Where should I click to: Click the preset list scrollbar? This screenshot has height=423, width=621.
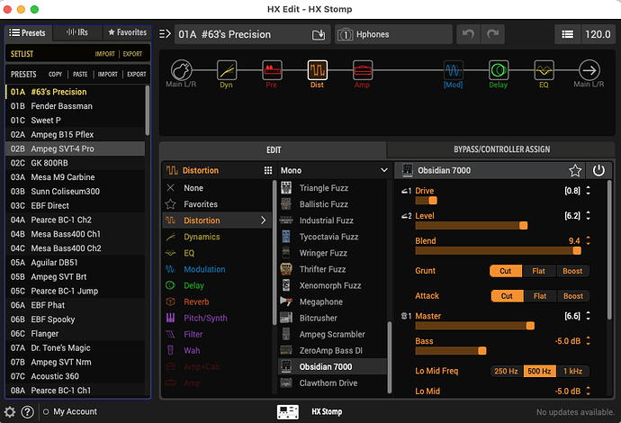(148, 111)
